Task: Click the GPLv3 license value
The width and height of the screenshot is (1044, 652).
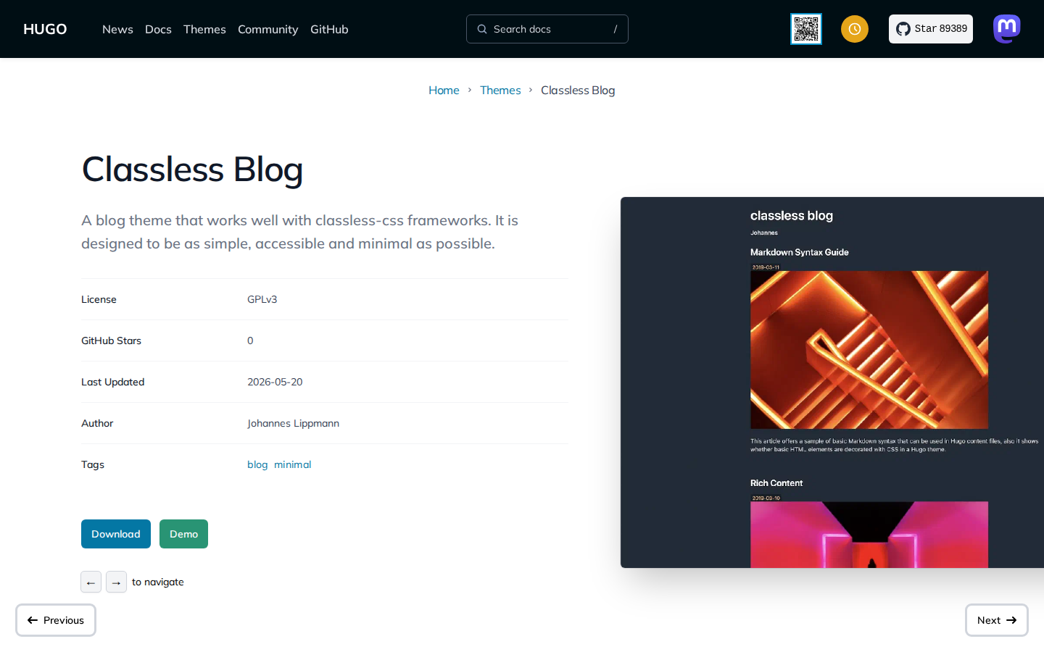Action: click(262, 299)
